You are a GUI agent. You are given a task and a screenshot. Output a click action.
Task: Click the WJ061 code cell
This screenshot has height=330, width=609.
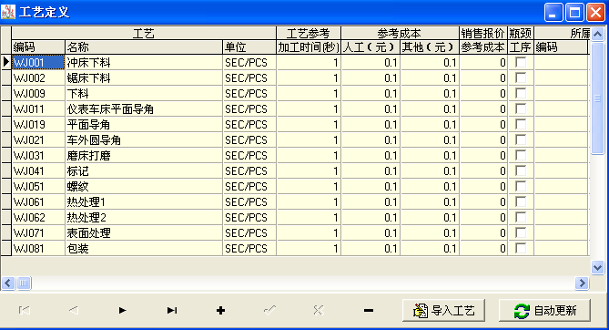click(x=38, y=202)
